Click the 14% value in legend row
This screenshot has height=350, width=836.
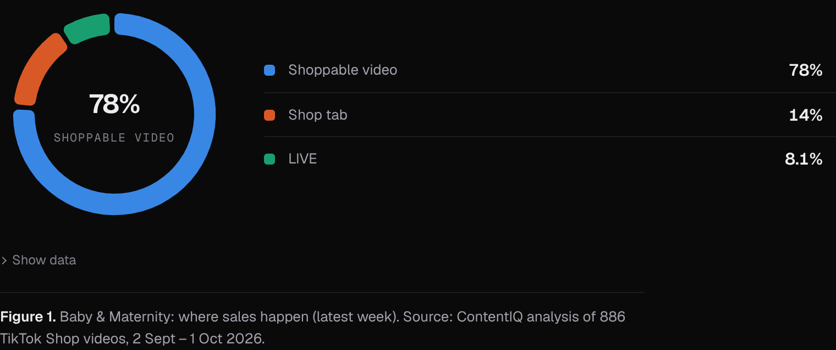click(x=806, y=115)
